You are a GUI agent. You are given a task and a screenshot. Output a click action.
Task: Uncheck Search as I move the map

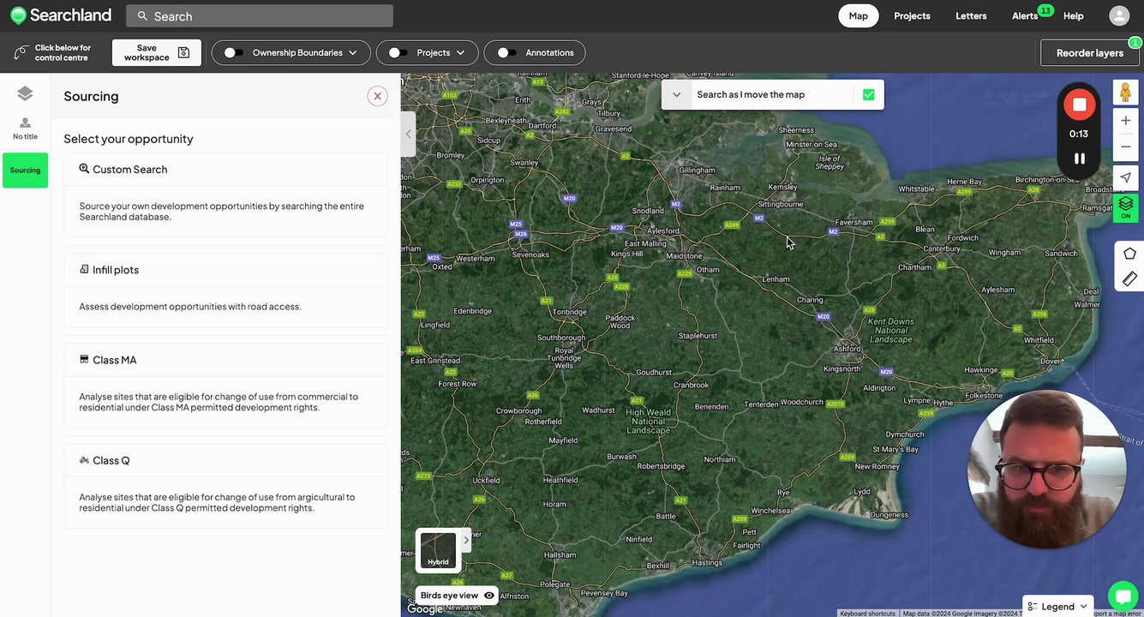tap(868, 95)
